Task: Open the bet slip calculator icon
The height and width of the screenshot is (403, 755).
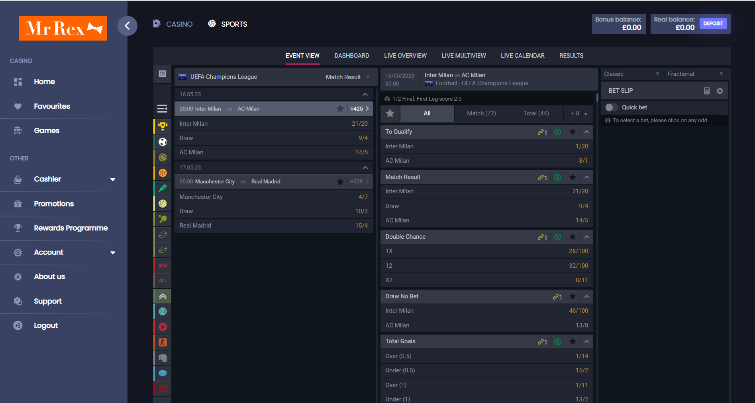Action: pos(707,91)
